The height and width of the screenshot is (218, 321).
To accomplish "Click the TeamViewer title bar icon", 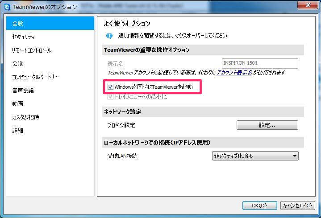I will 8,7.
